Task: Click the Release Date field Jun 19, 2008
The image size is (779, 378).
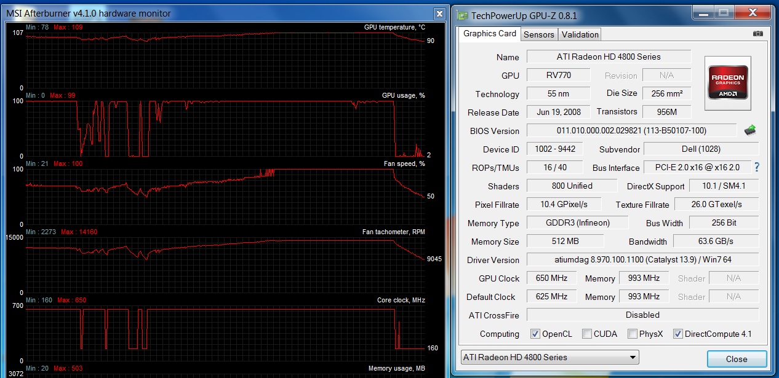Action: (x=558, y=112)
